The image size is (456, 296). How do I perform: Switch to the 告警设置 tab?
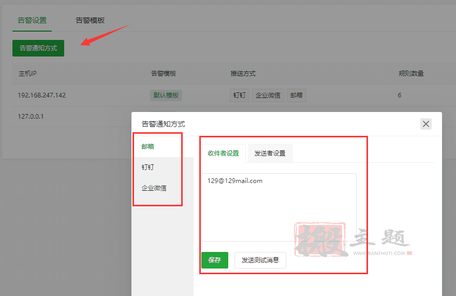point(32,20)
